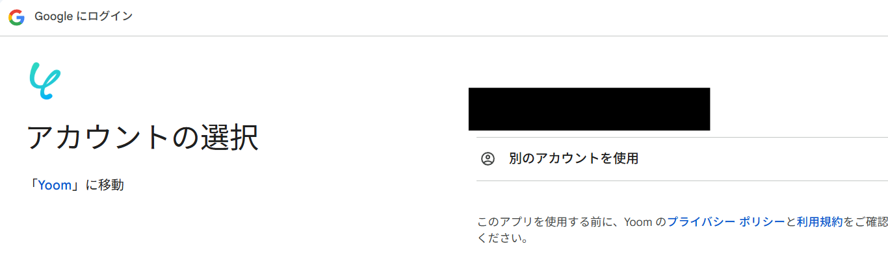Select the redacted account entry
The height and width of the screenshot is (261, 888).
(x=589, y=109)
